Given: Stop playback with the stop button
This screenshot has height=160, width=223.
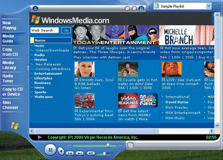Looking at the screenshot, I should (61, 151).
